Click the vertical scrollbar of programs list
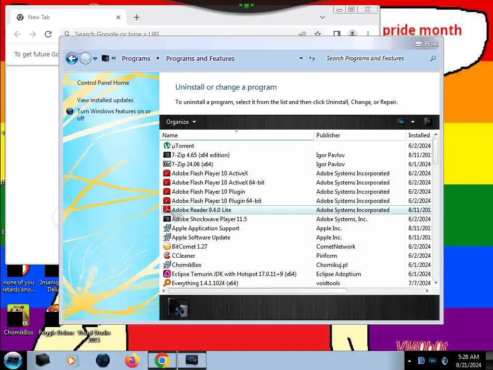 click(x=435, y=151)
